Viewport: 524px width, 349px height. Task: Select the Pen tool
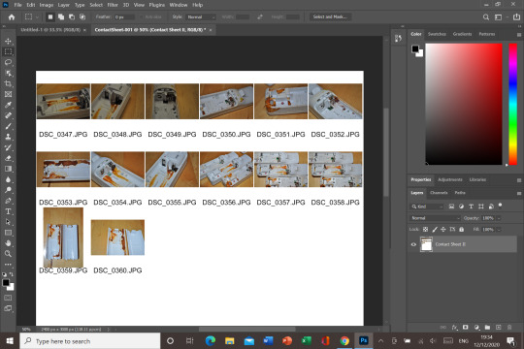tap(8, 201)
